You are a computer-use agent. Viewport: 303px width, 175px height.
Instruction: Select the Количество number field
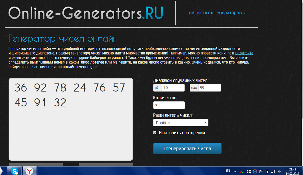169,105
